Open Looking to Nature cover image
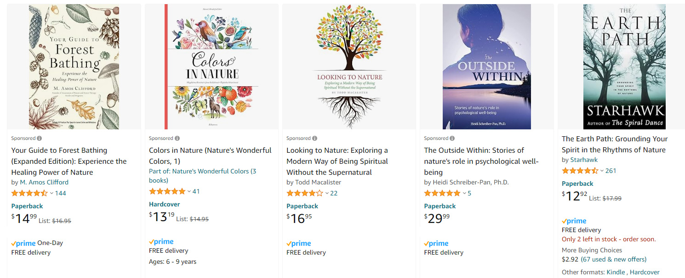The image size is (685, 278). 349,67
